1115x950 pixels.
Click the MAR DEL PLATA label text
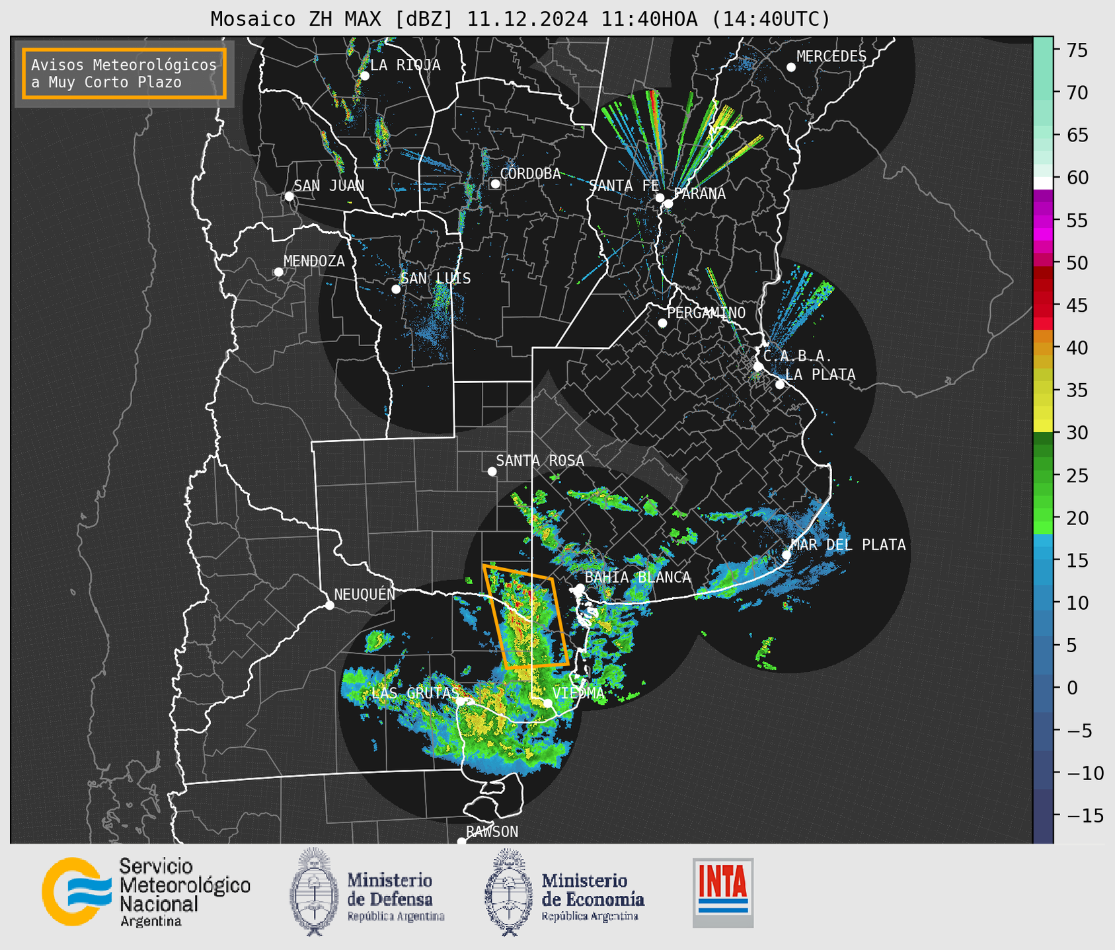[x=848, y=545]
